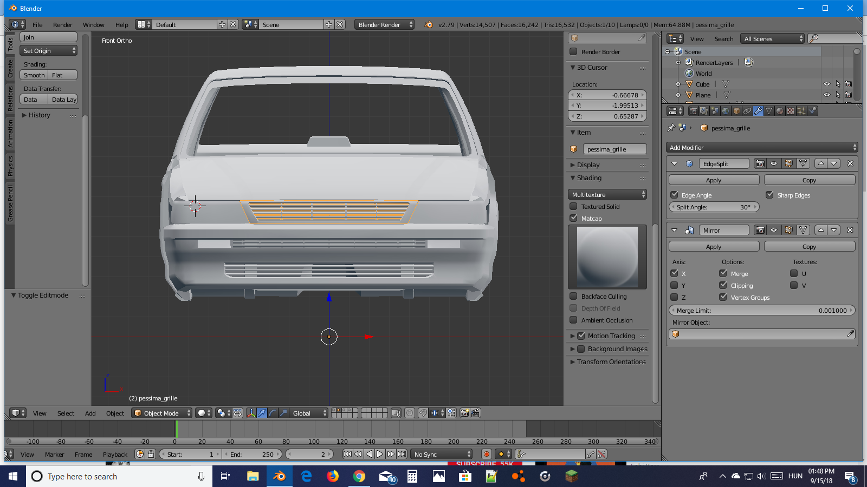
Task: Remove the EdgeSplit modifier with X
Action: click(x=850, y=163)
